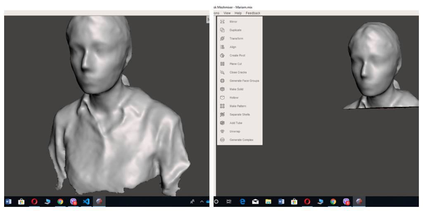Open Task View on the taskbar

pos(229,201)
